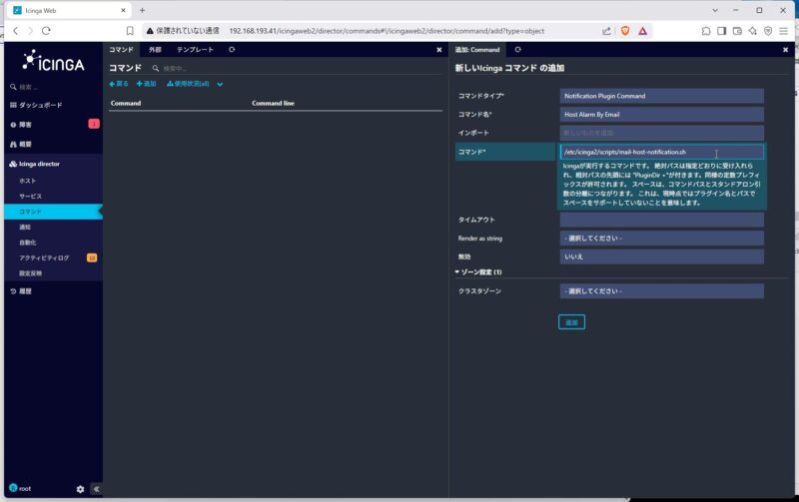Click the orange activity log count badge
Viewport: 799px width, 502px height.
[92, 258]
